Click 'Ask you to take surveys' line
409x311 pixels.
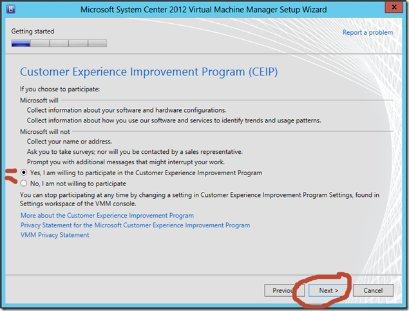click(135, 152)
